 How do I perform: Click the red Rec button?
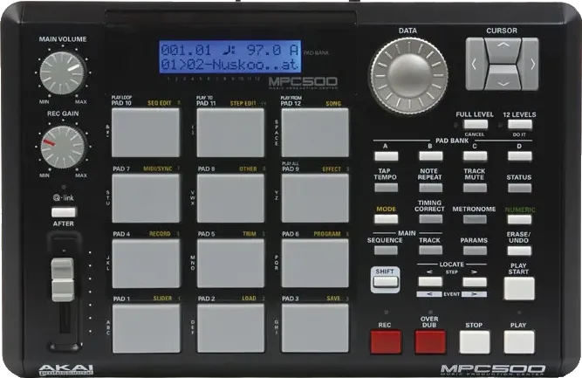[386, 342]
